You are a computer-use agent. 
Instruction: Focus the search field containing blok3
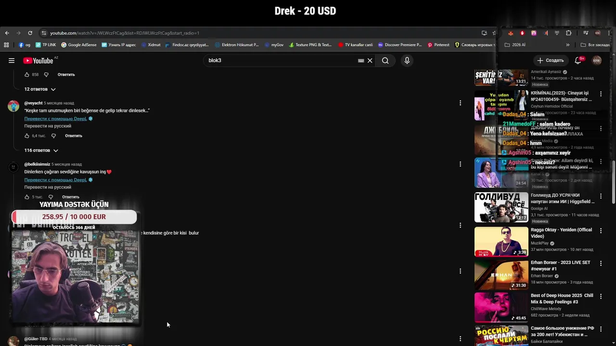282,61
